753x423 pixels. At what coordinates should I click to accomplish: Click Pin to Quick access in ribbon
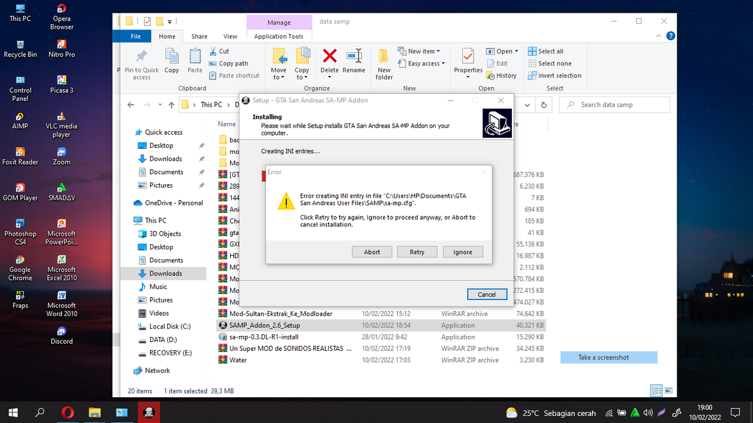pos(142,65)
